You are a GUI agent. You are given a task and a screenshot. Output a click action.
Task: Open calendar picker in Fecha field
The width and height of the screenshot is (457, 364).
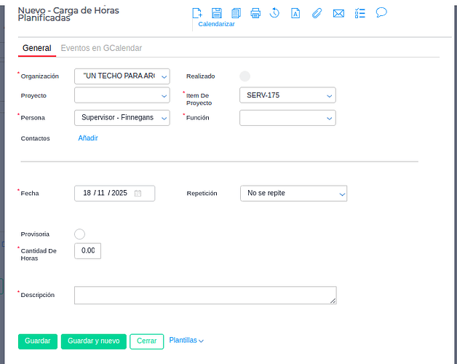click(x=138, y=193)
